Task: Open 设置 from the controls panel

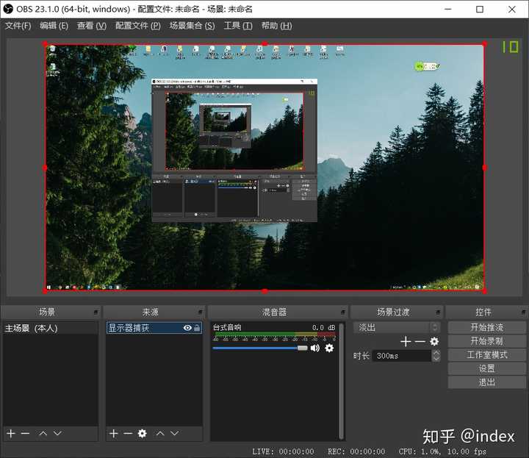Action: (x=486, y=368)
